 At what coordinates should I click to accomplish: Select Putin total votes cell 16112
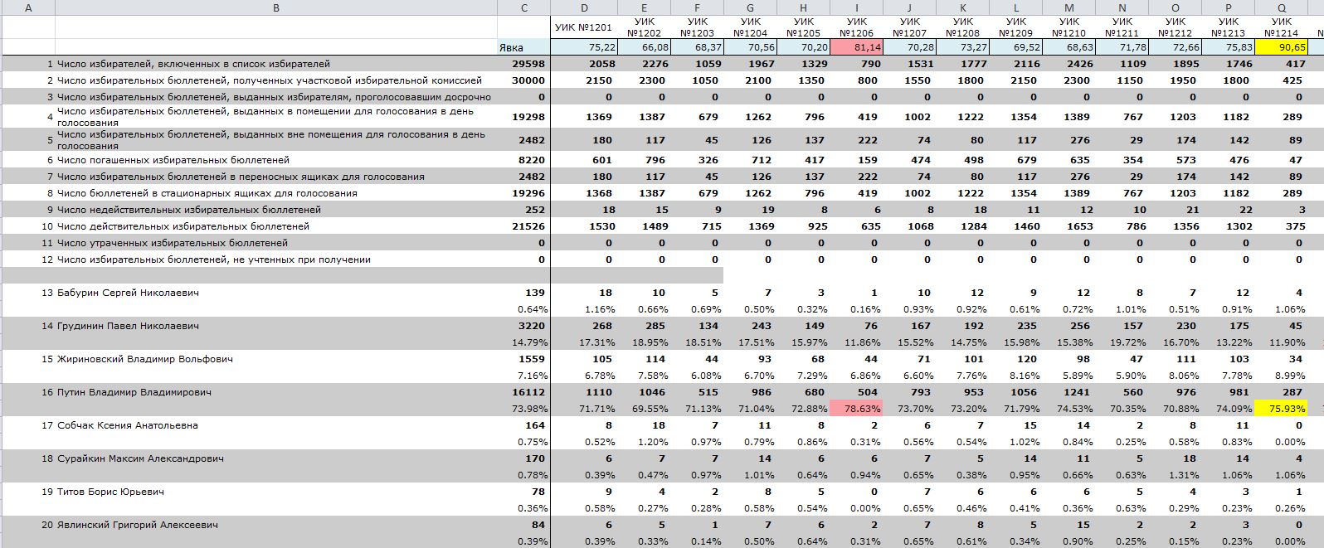pos(523,392)
